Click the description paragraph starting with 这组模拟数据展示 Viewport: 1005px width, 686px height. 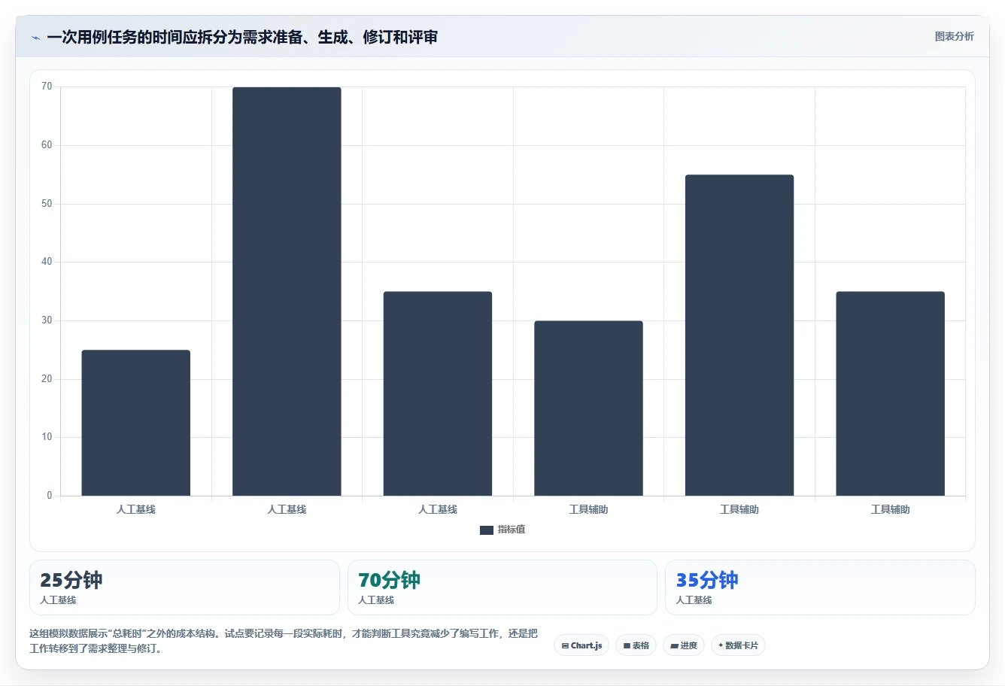pos(284,641)
